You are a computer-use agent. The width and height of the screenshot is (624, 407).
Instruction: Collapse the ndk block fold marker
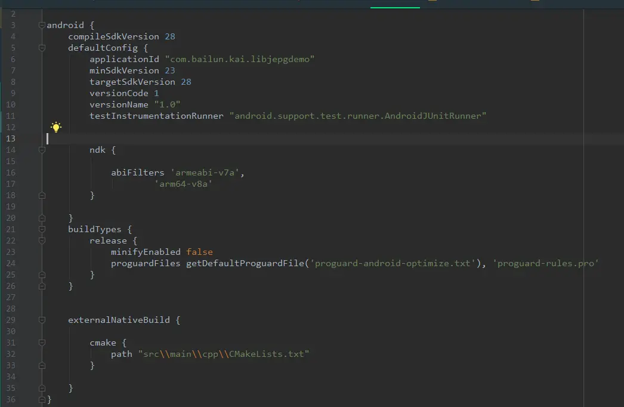point(42,150)
